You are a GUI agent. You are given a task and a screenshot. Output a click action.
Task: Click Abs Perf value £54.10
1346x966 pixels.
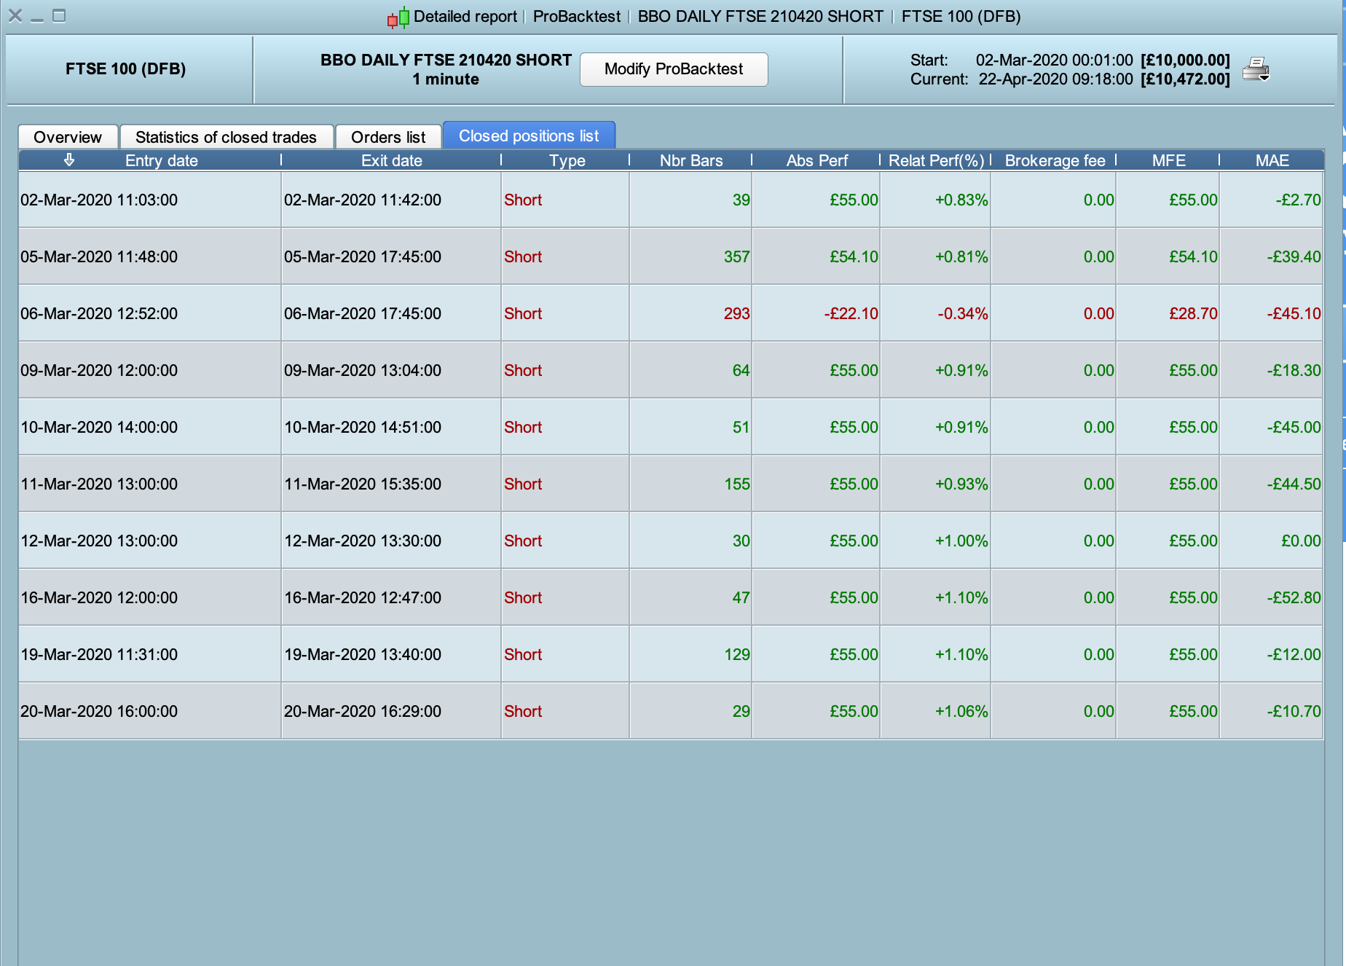tap(854, 256)
